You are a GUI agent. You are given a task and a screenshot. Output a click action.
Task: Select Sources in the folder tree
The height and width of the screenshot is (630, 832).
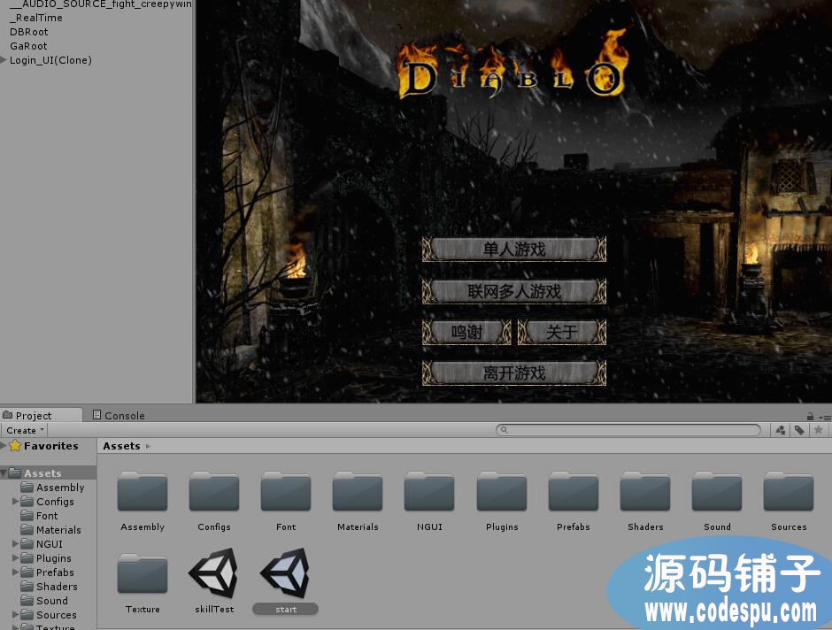pos(57,615)
